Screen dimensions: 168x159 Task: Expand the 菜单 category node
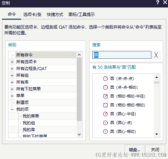coord(12,96)
